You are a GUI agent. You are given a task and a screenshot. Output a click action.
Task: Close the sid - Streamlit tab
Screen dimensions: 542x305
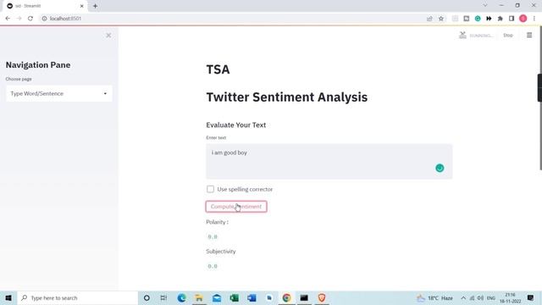pyautogui.click(x=82, y=6)
